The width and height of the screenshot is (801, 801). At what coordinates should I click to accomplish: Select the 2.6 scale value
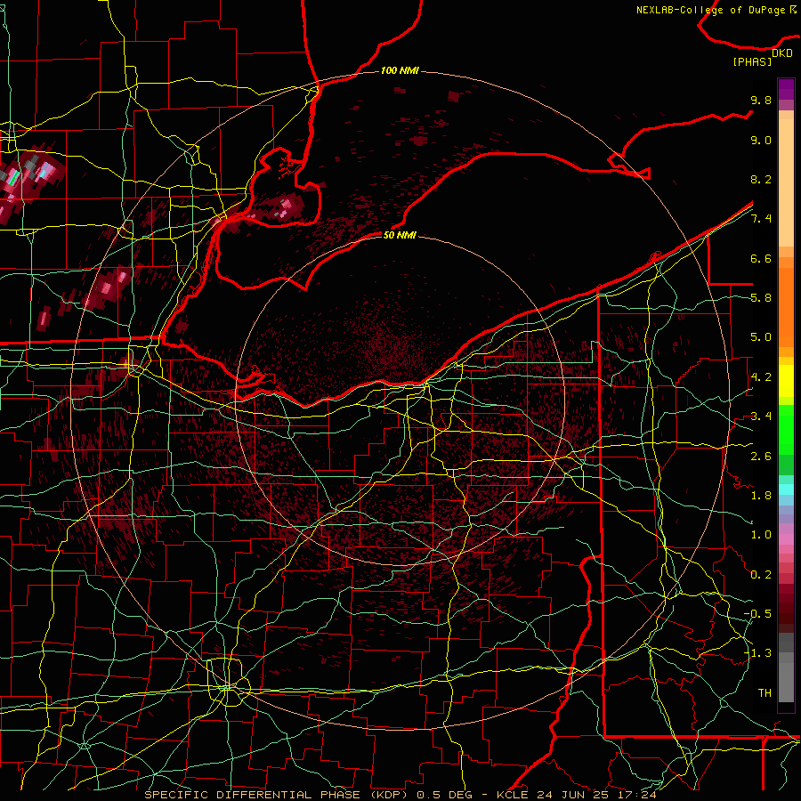(761, 457)
